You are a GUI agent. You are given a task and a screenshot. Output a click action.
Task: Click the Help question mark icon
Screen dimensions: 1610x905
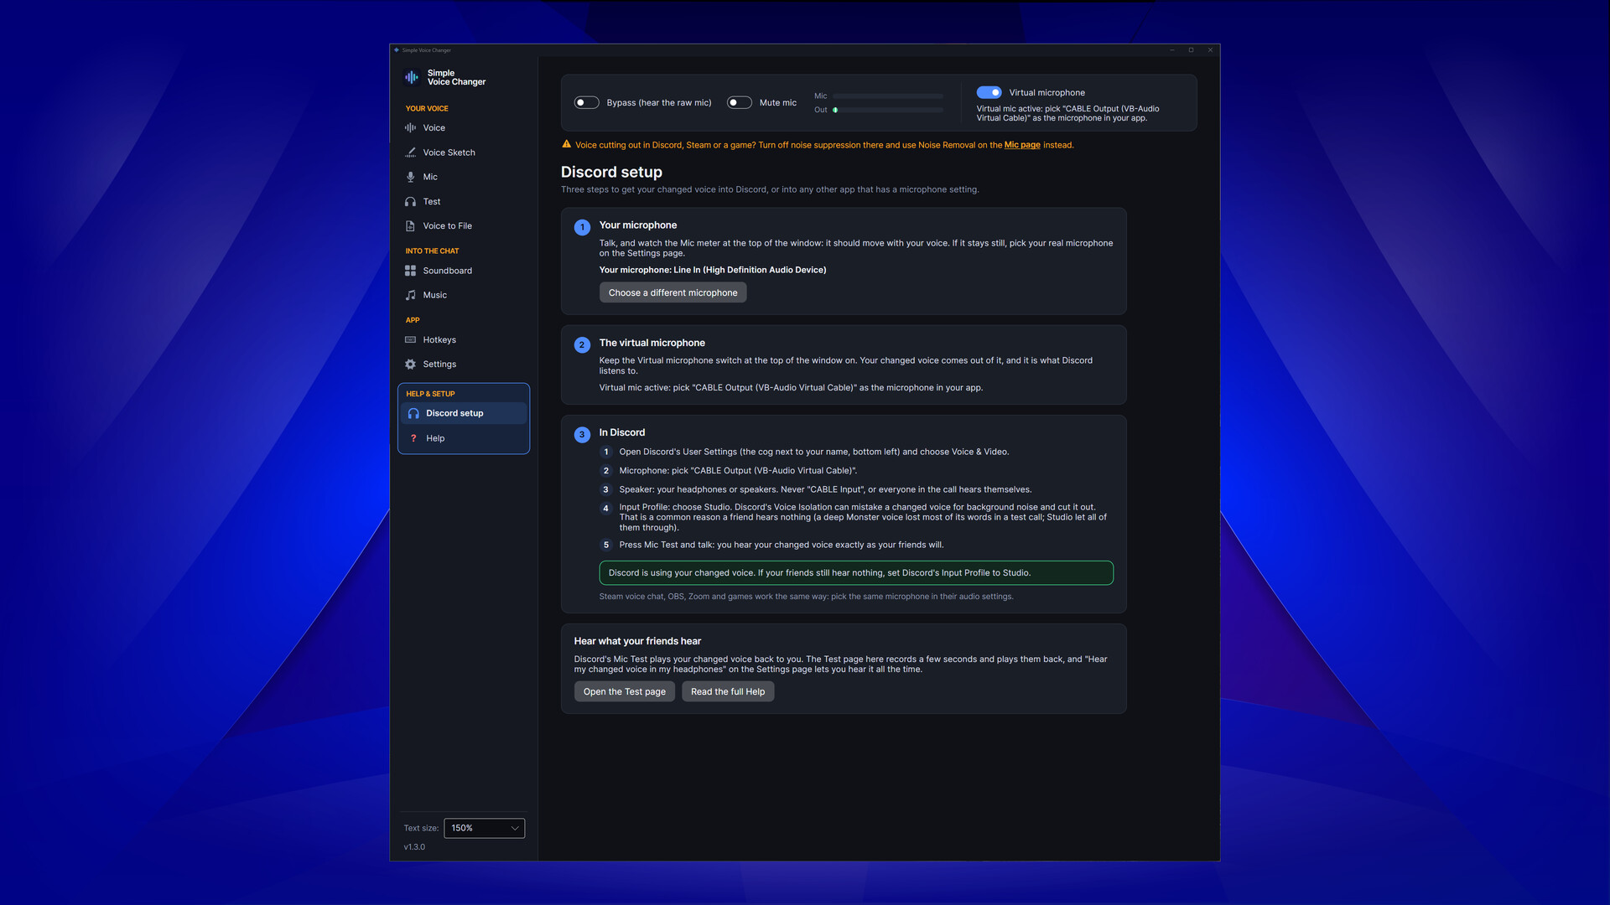pyautogui.click(x=413, y=438)
